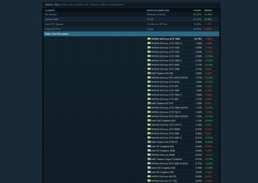Click Intel icon beside HD Graphics 520
Screen dimensions: 258x183
point(149,172)
